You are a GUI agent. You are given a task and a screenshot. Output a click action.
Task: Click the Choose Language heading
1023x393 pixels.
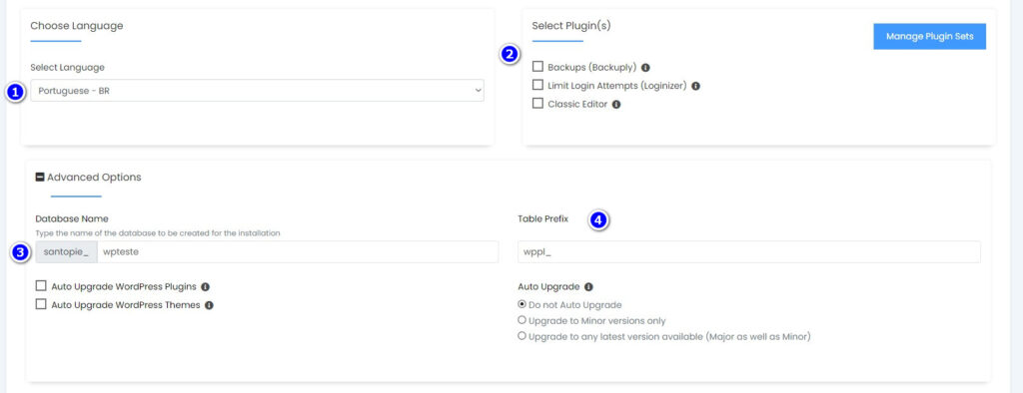tap(77, 26)
